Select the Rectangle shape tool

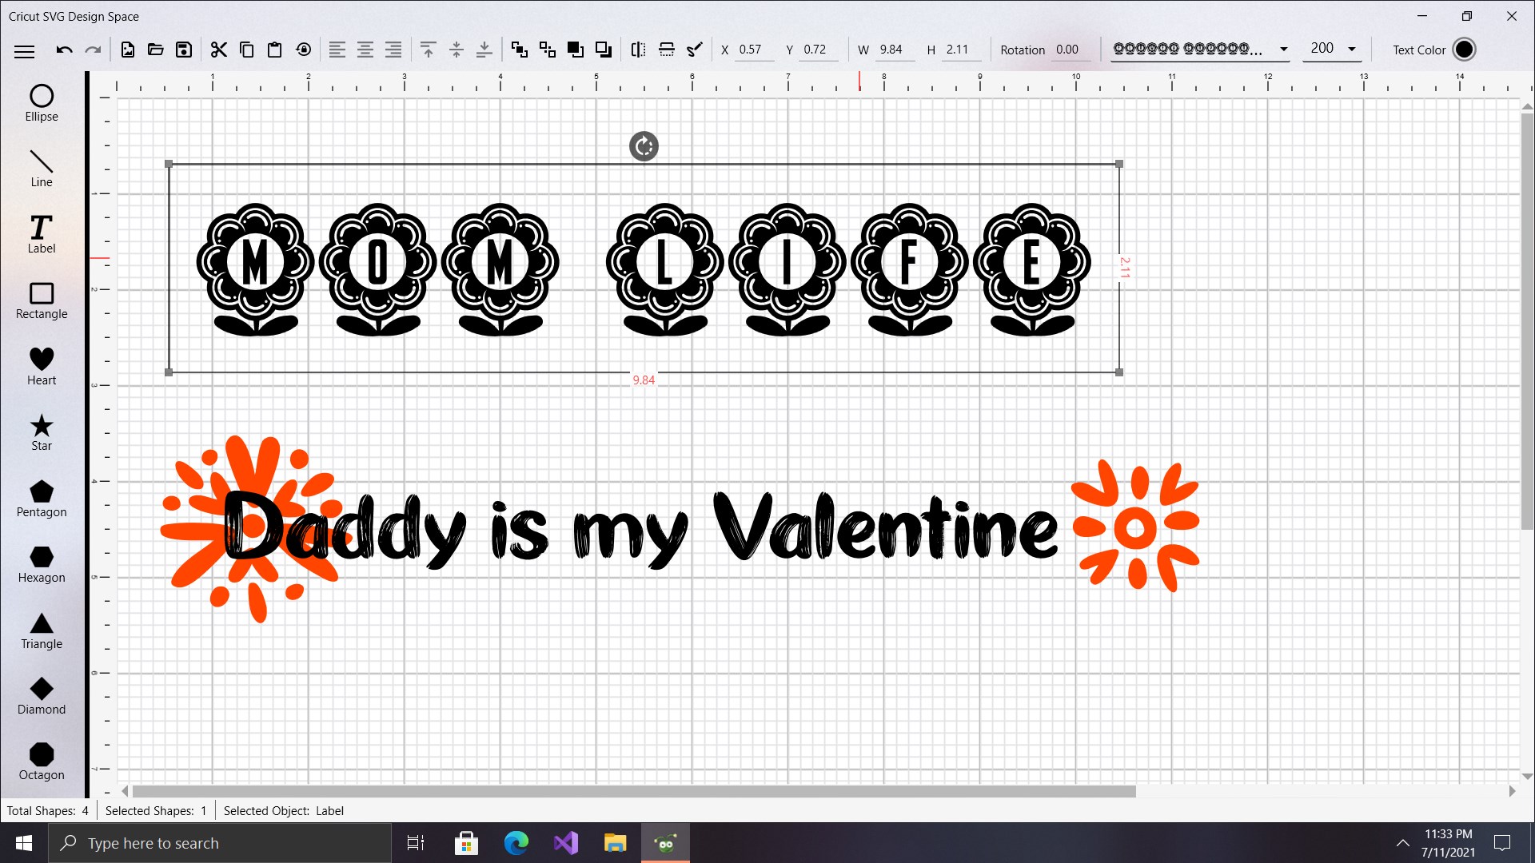click(x=42, y=300)
